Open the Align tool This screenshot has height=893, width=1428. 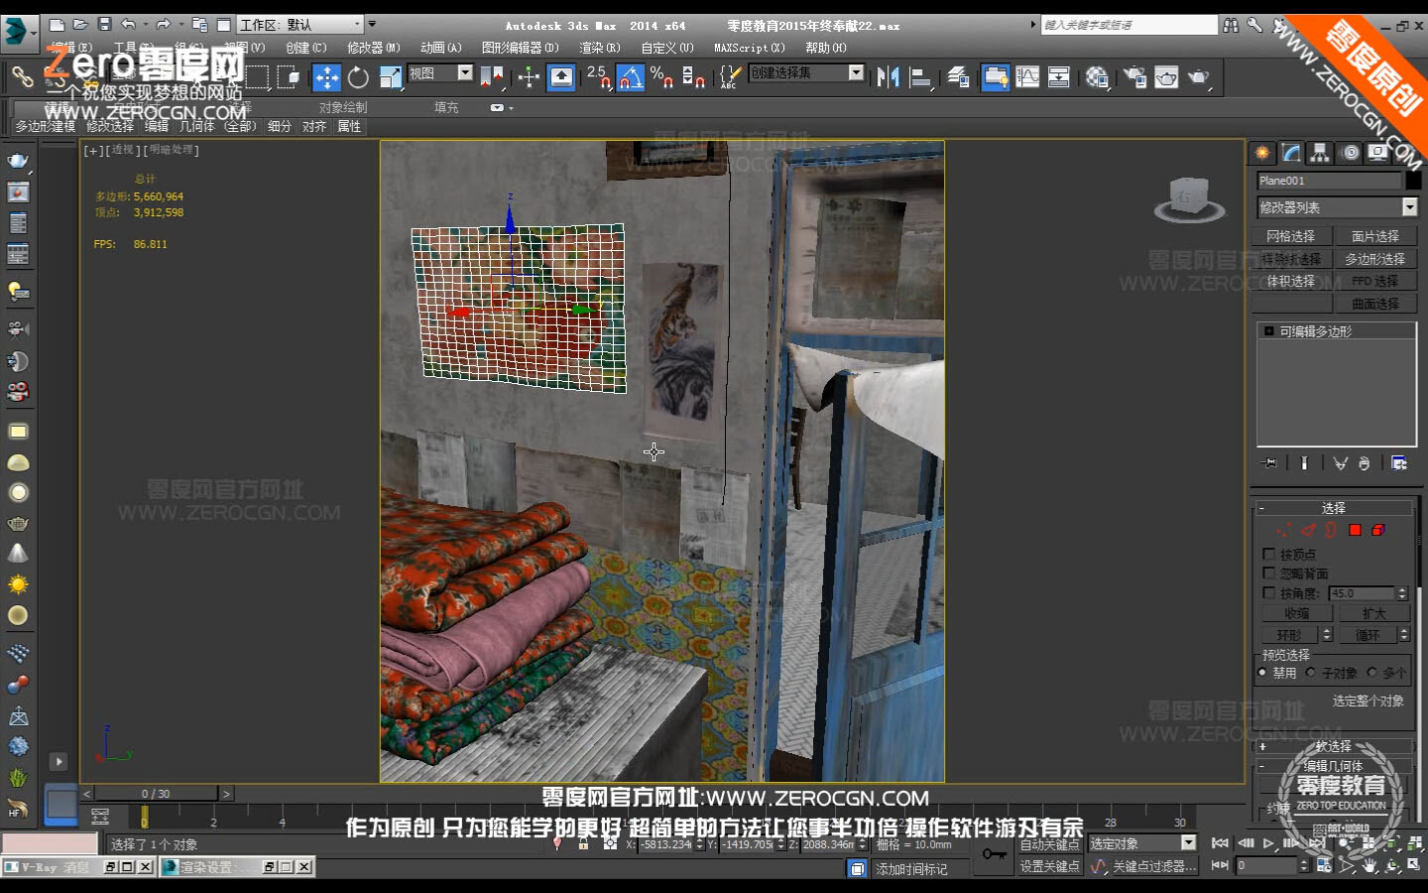coord(920,77)
